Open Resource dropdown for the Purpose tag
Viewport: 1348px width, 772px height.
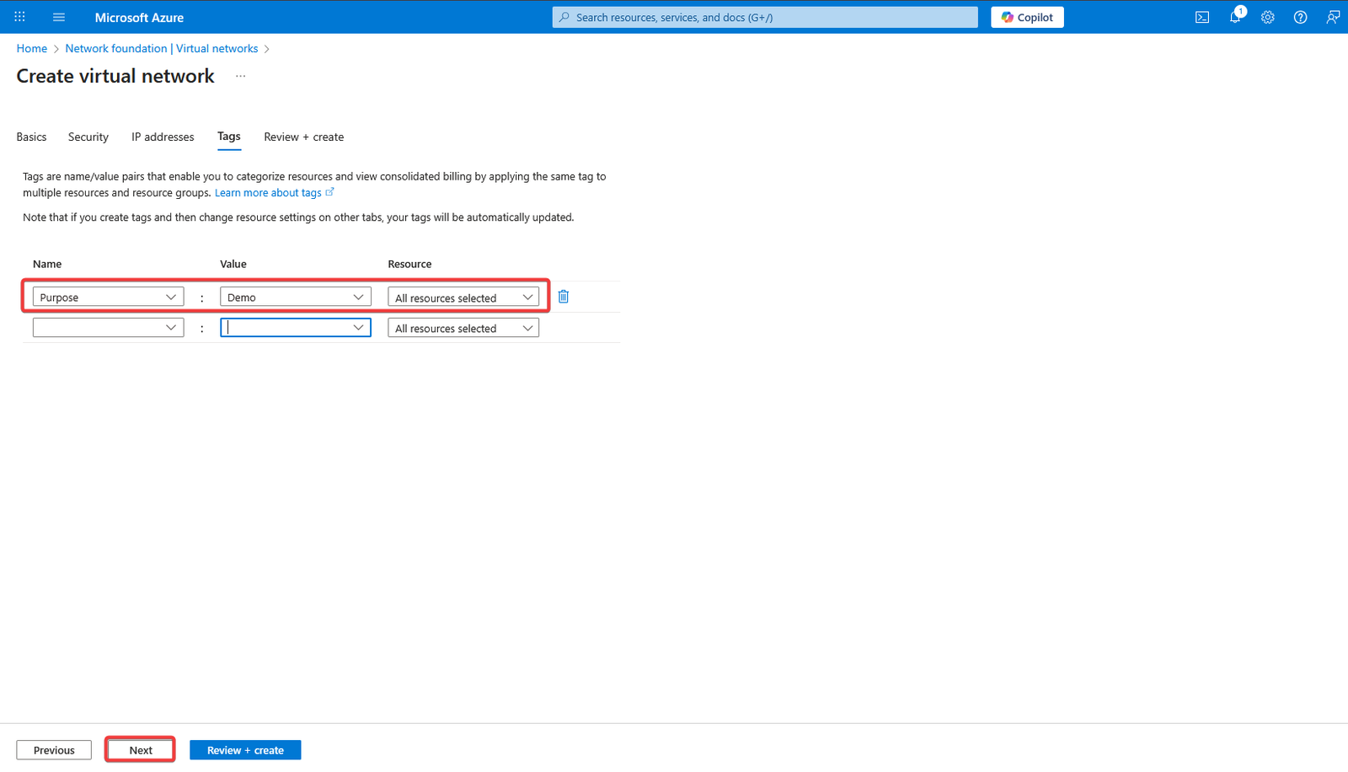(x=527, y=298)
